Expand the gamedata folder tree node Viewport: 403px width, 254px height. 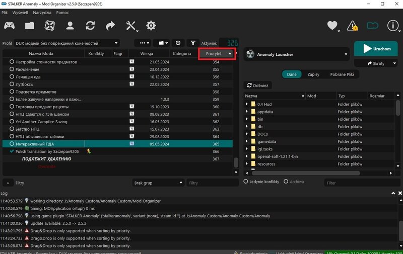(x=247, y=142)
